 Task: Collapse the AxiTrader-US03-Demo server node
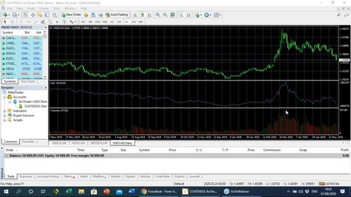(x=10, y=102)
